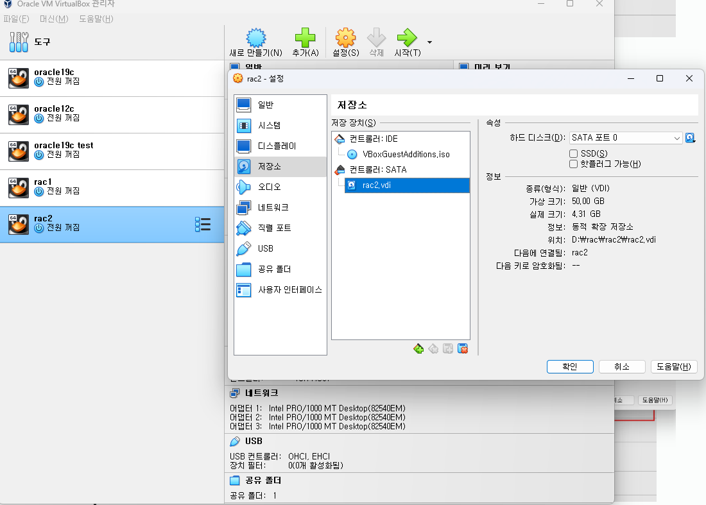Click 도움말(H) button in rac2 settings

click(x=674, y=367)
